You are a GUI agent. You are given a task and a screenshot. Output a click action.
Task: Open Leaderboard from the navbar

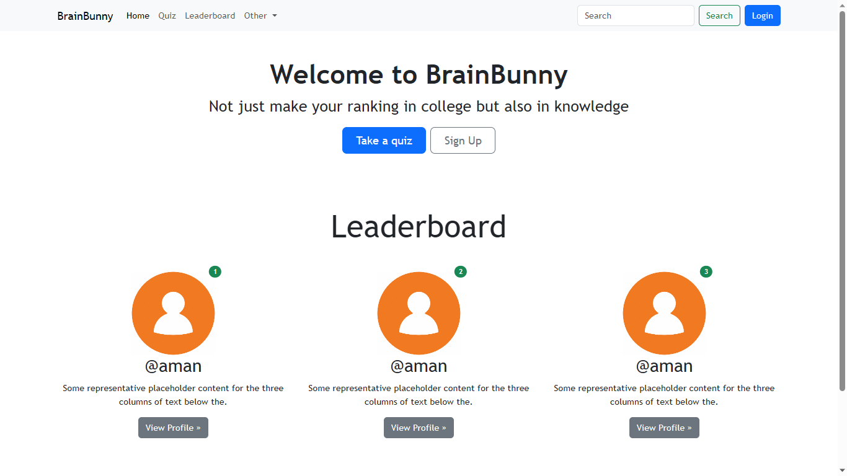[x=210, y=15]
